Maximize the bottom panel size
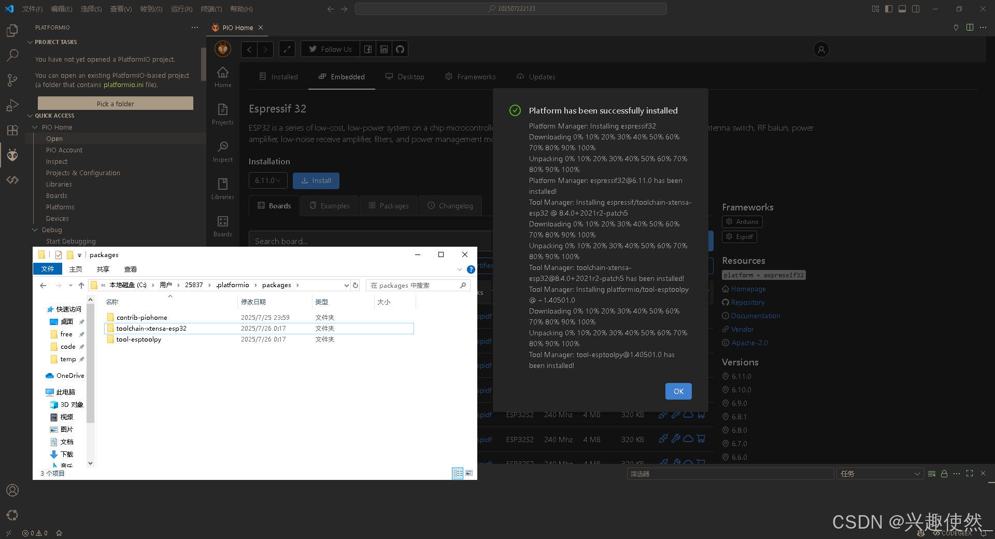This screenshot has height=539, width=995. coord(970,474)
